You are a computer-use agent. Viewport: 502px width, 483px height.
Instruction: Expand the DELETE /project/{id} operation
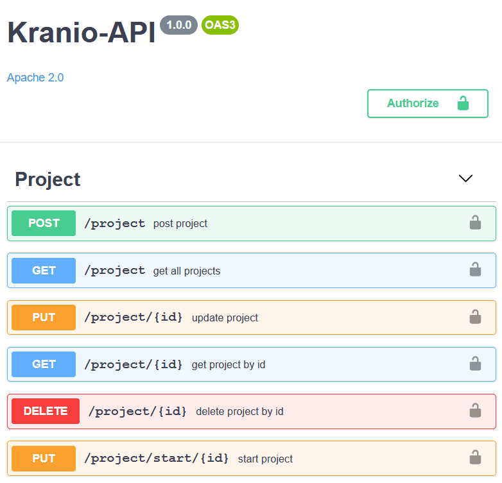pos(353,411)
